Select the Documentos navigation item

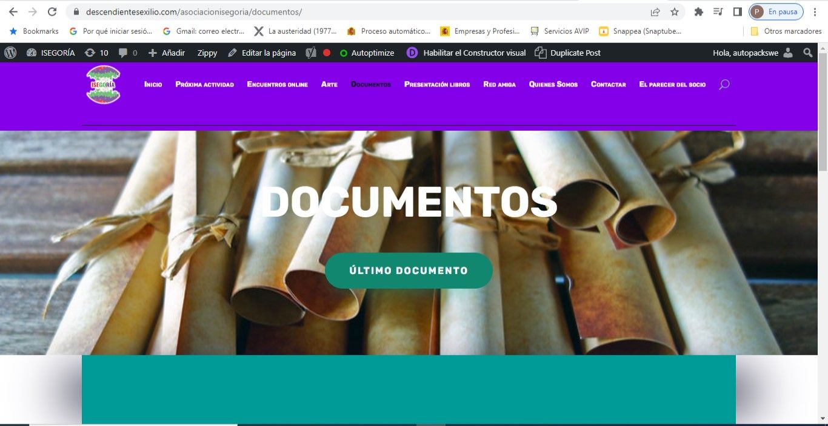(x=371, y=84)
